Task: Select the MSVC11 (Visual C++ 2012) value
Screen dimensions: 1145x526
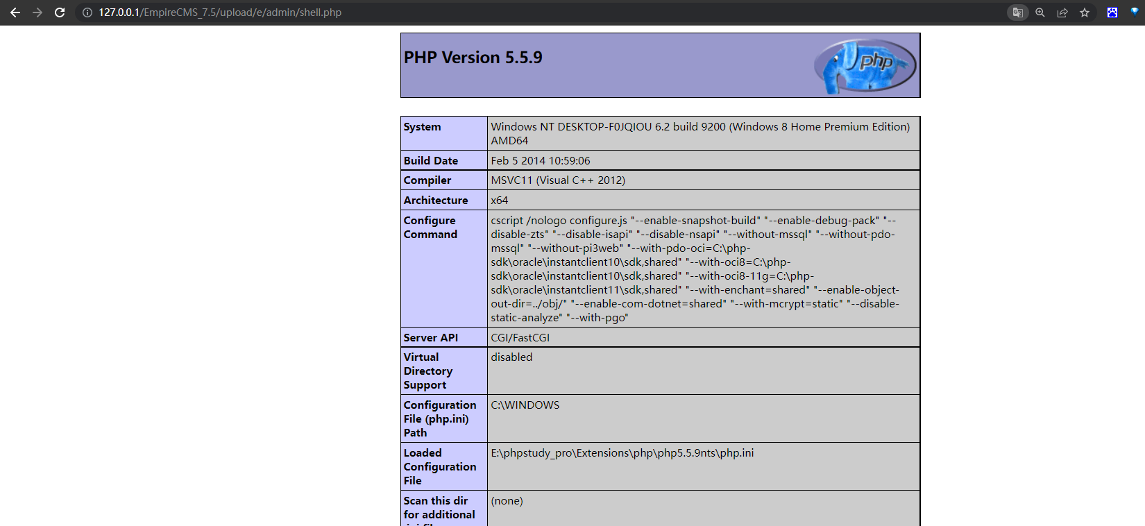Action: pos(558,180)
